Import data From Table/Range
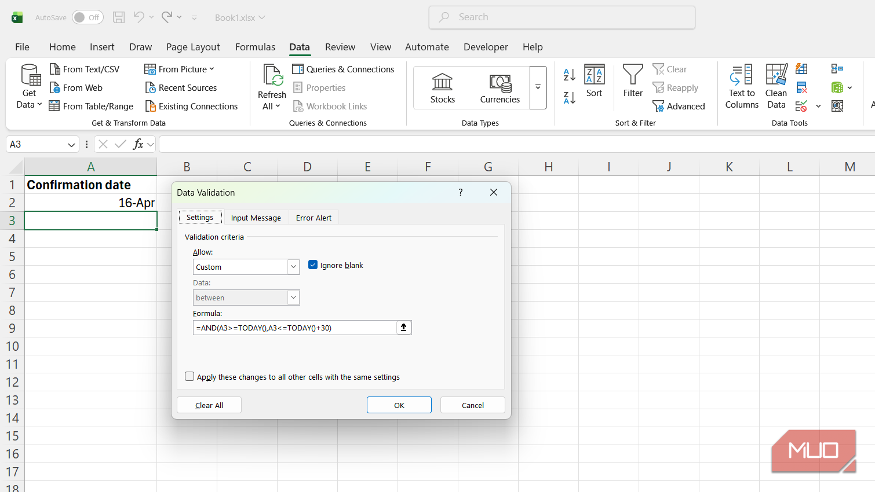The height and width of the screenshot is (492, 875). point(91,107)
